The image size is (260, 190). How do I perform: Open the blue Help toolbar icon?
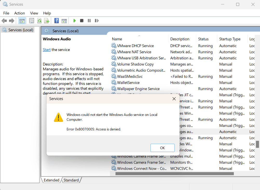tap(57, 21)
